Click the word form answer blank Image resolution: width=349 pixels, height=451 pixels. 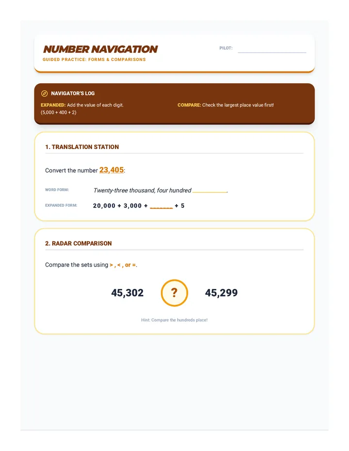[x=209, y=190]
